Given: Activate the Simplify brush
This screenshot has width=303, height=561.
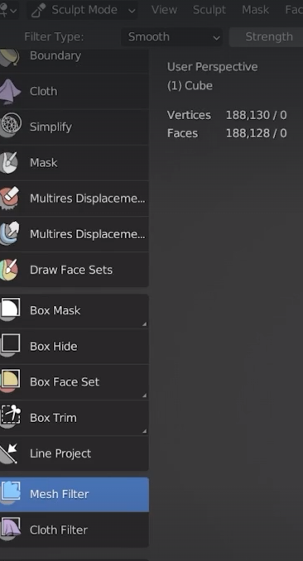Looking at the screenshot, I should pos(75,127).
